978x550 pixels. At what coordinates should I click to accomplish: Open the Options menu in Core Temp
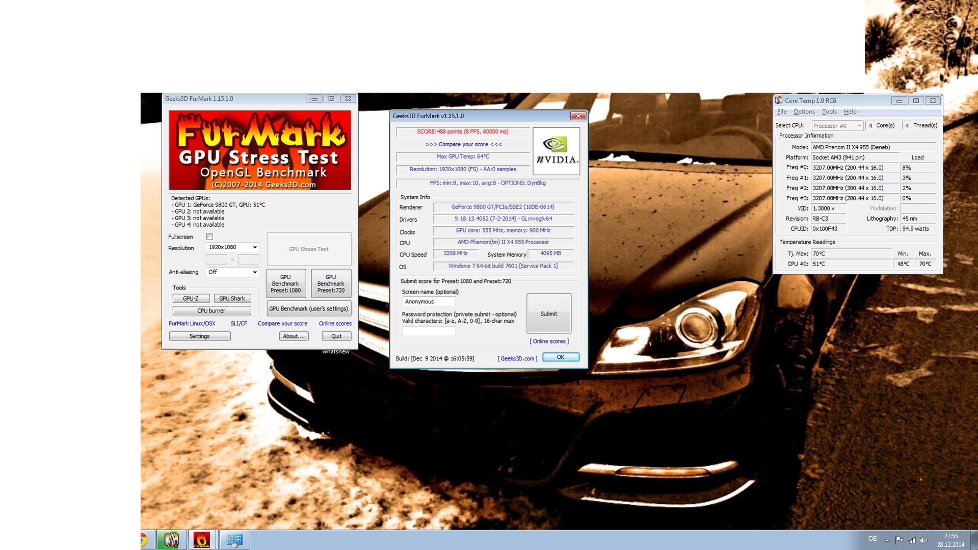tap(804, 112)
